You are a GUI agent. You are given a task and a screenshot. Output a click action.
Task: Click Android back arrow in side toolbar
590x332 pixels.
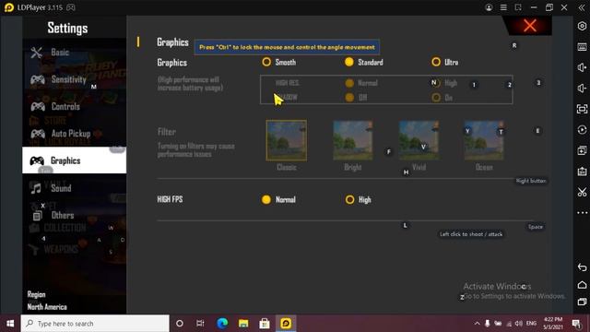pyautogui.click(x=582, y=267)
